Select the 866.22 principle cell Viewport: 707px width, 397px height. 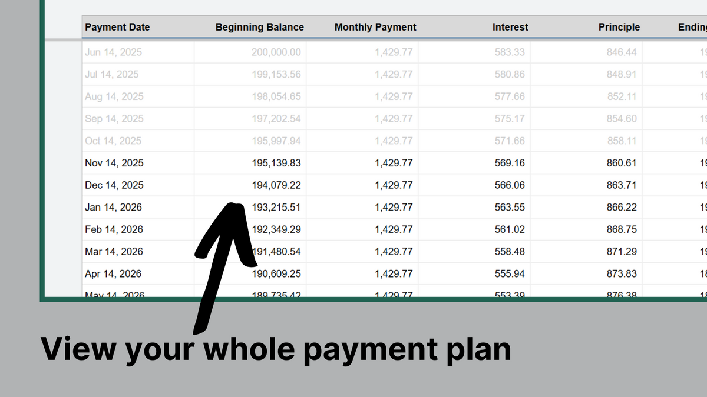coord(586,208)
